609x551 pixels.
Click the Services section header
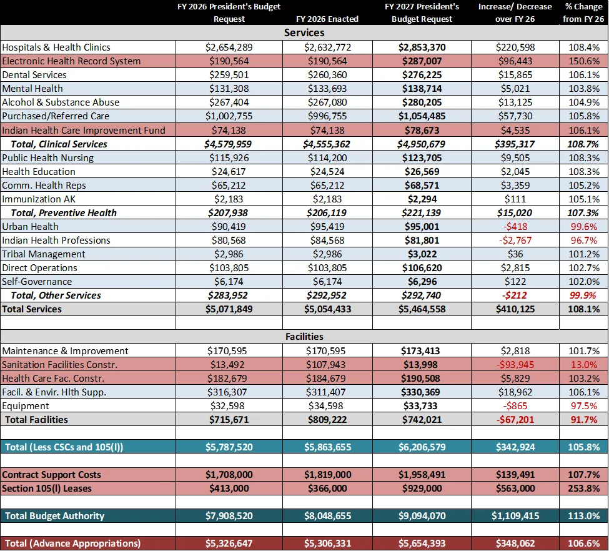point(304,32)
